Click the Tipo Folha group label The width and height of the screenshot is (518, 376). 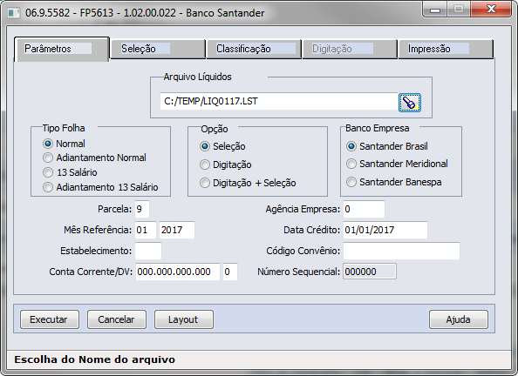pos(64,128)
